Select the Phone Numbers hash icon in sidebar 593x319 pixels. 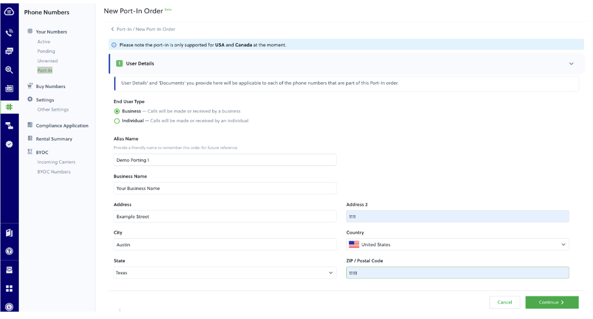point(9,107)
